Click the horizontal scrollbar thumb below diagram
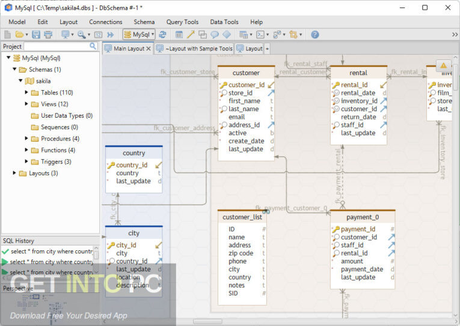Screen dimensions: 460x326 pos(207,321)
